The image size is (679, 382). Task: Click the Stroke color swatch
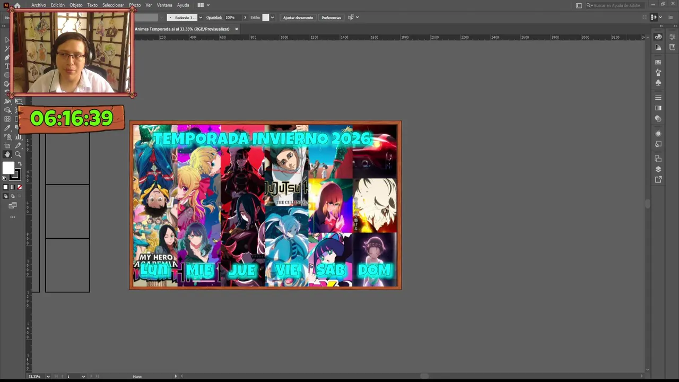pyautogui.click(x=15, y=174)
